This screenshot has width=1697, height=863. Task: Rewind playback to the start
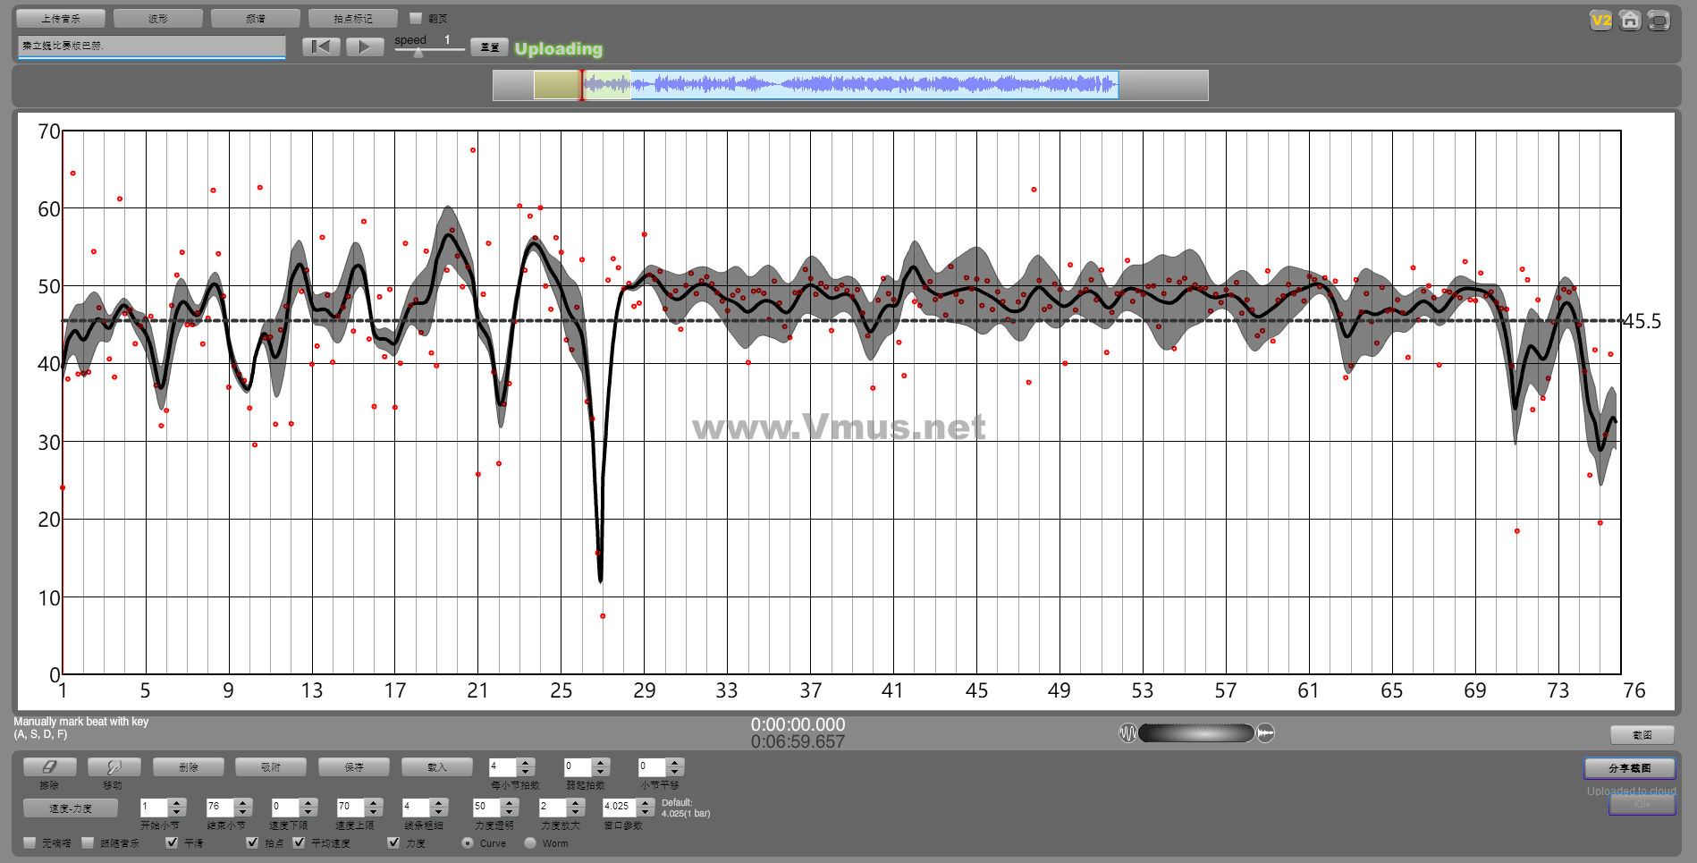click(x=321, y=47)
